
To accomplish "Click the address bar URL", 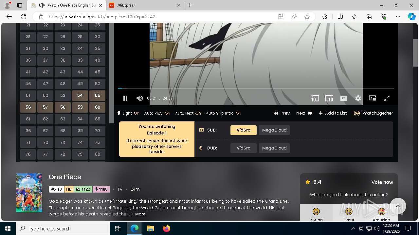I will click(x=102, y=17).
